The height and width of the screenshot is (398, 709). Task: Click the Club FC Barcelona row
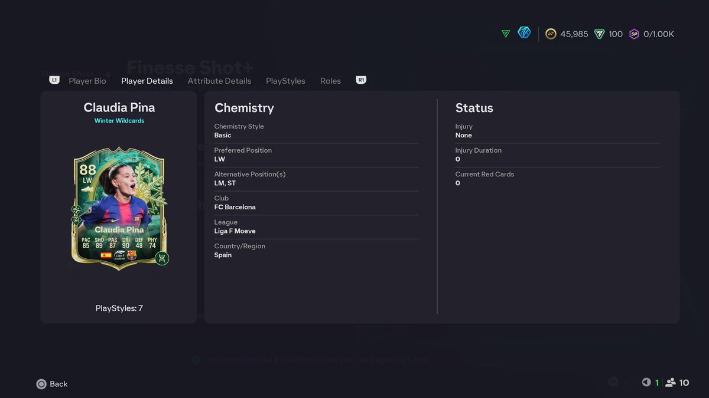pyautogui.click(x=316, y=203)
